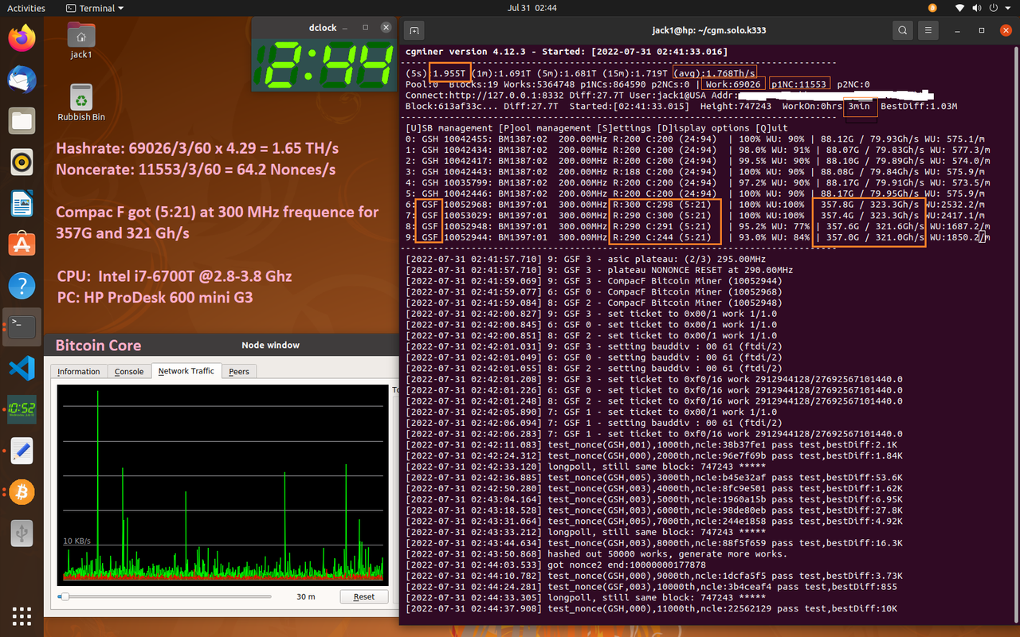
Task: Click the USB drive dock icon
Action: 22,533
